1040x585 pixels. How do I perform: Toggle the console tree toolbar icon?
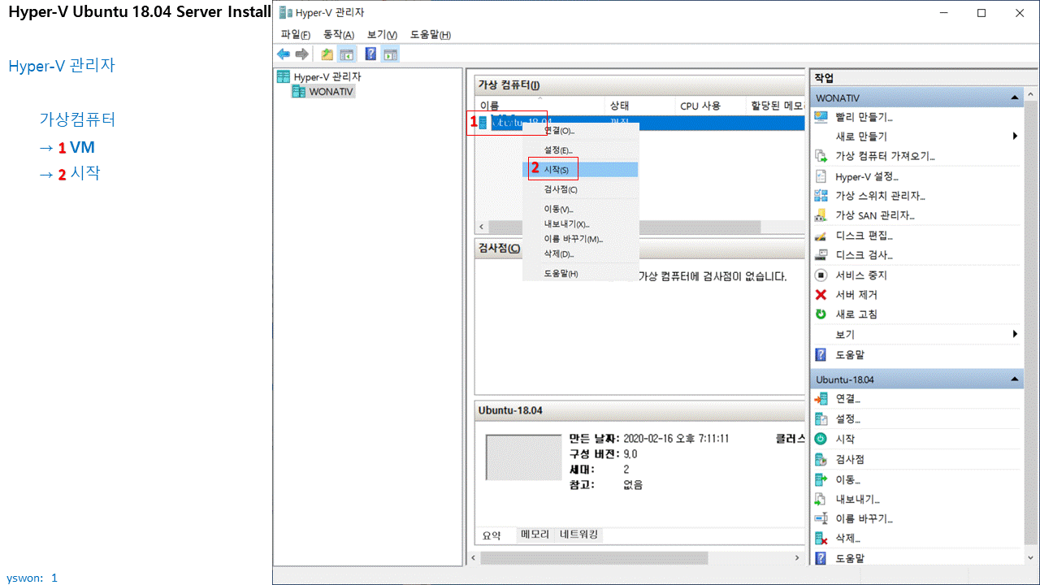pyautogui.click(x=347, y=54)
